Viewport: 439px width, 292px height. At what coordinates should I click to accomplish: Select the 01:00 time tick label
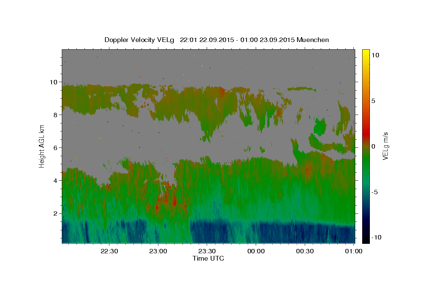pyautogui.click(x=354, y=251)
